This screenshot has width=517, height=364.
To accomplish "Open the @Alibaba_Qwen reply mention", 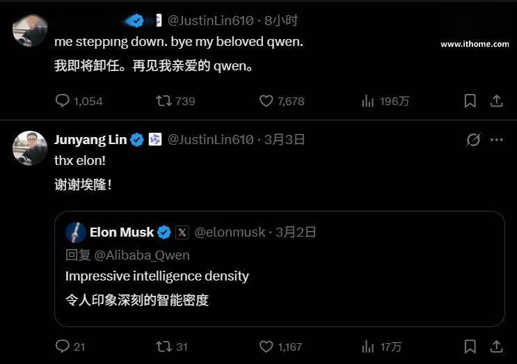I will (x=142, y=255).
